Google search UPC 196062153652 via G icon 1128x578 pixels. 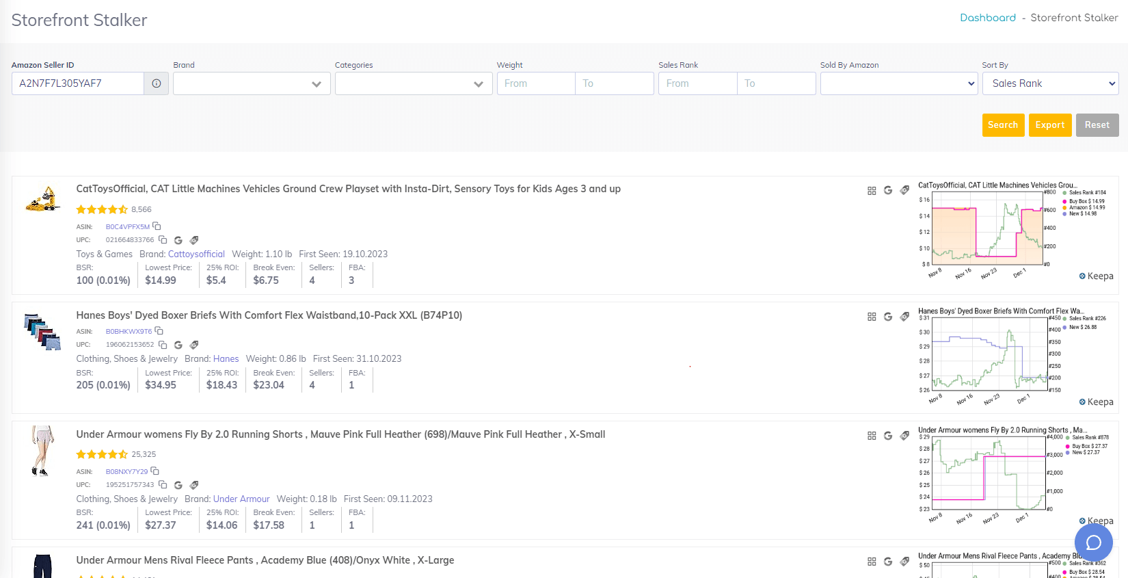tap(178, 345)
